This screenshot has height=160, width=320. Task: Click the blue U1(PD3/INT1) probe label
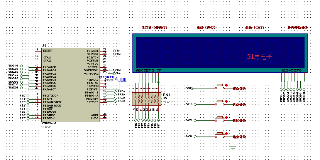pos(105,77)
